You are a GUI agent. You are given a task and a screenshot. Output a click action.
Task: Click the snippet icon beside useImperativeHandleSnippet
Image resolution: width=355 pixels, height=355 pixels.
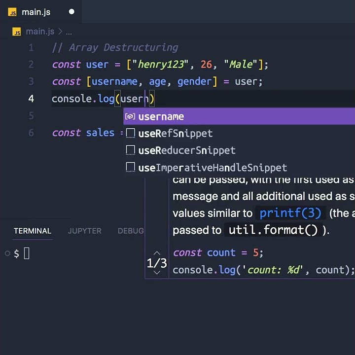(x=130, y=168)
